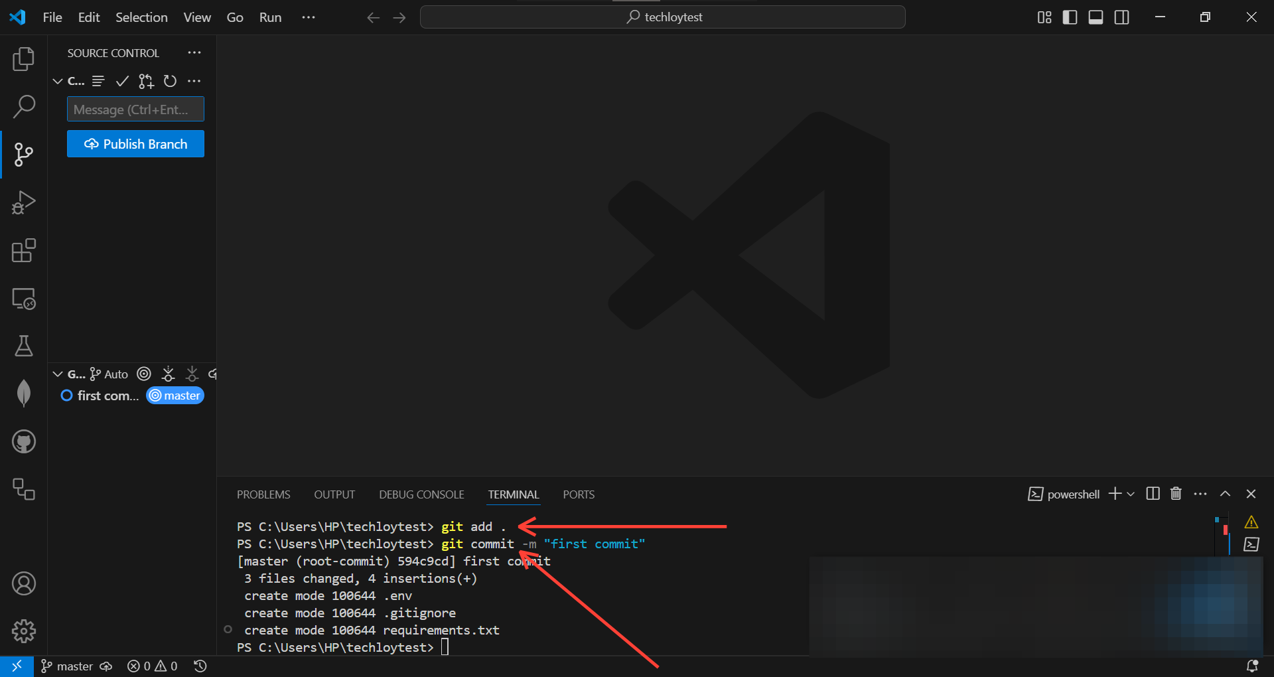Open the Selection menu

[x=141, y=17]
